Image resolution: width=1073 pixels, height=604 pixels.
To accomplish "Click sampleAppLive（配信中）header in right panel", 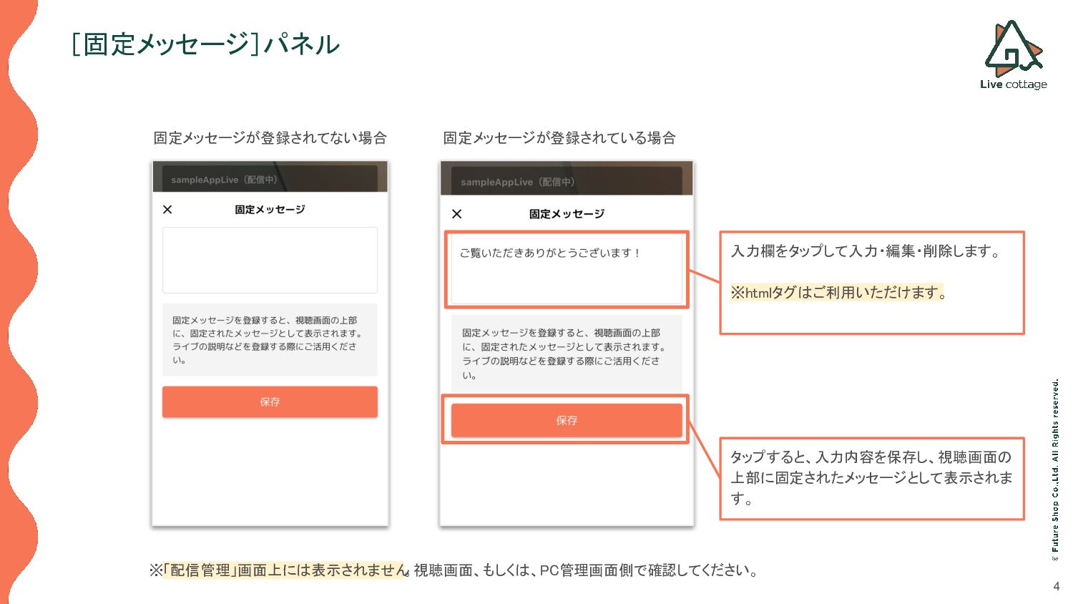I will click(567, 182).
